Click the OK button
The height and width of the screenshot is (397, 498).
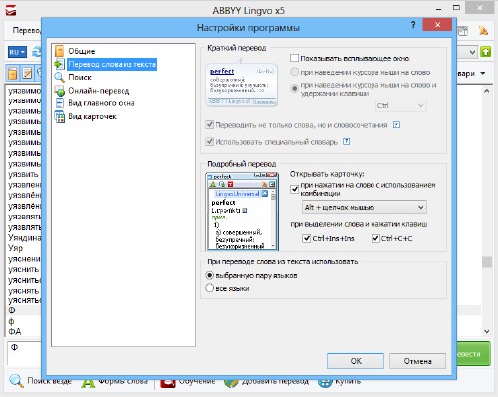(x=356, y=361)
